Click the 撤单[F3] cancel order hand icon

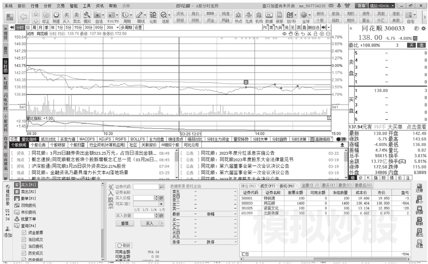(17, 199)
